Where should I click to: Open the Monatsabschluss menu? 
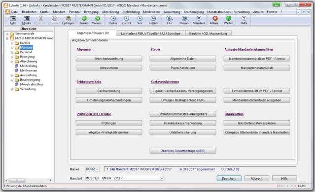[219, 12]
